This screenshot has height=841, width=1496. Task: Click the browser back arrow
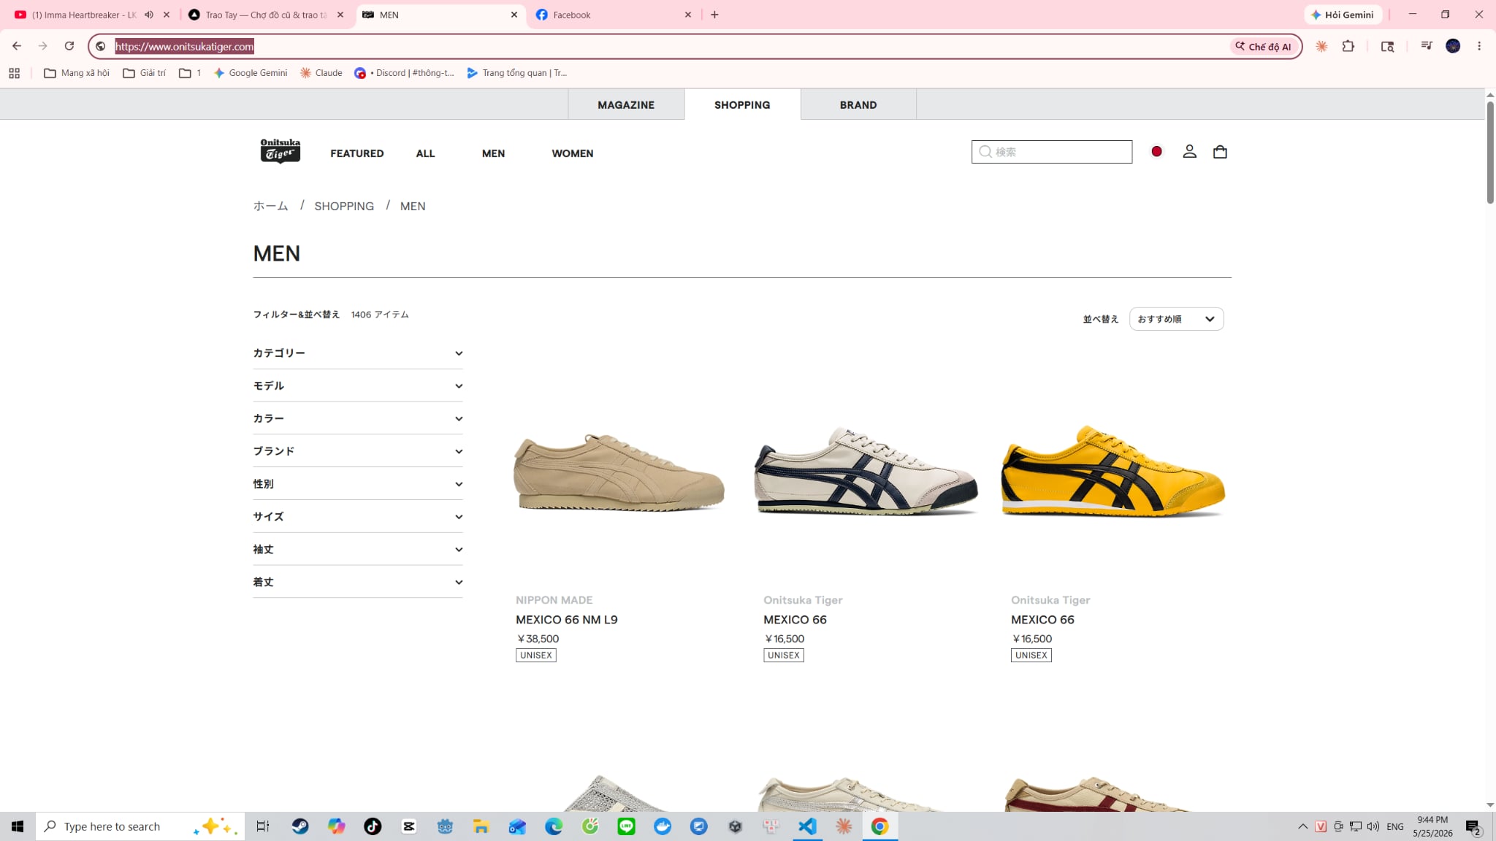[17, 46]
